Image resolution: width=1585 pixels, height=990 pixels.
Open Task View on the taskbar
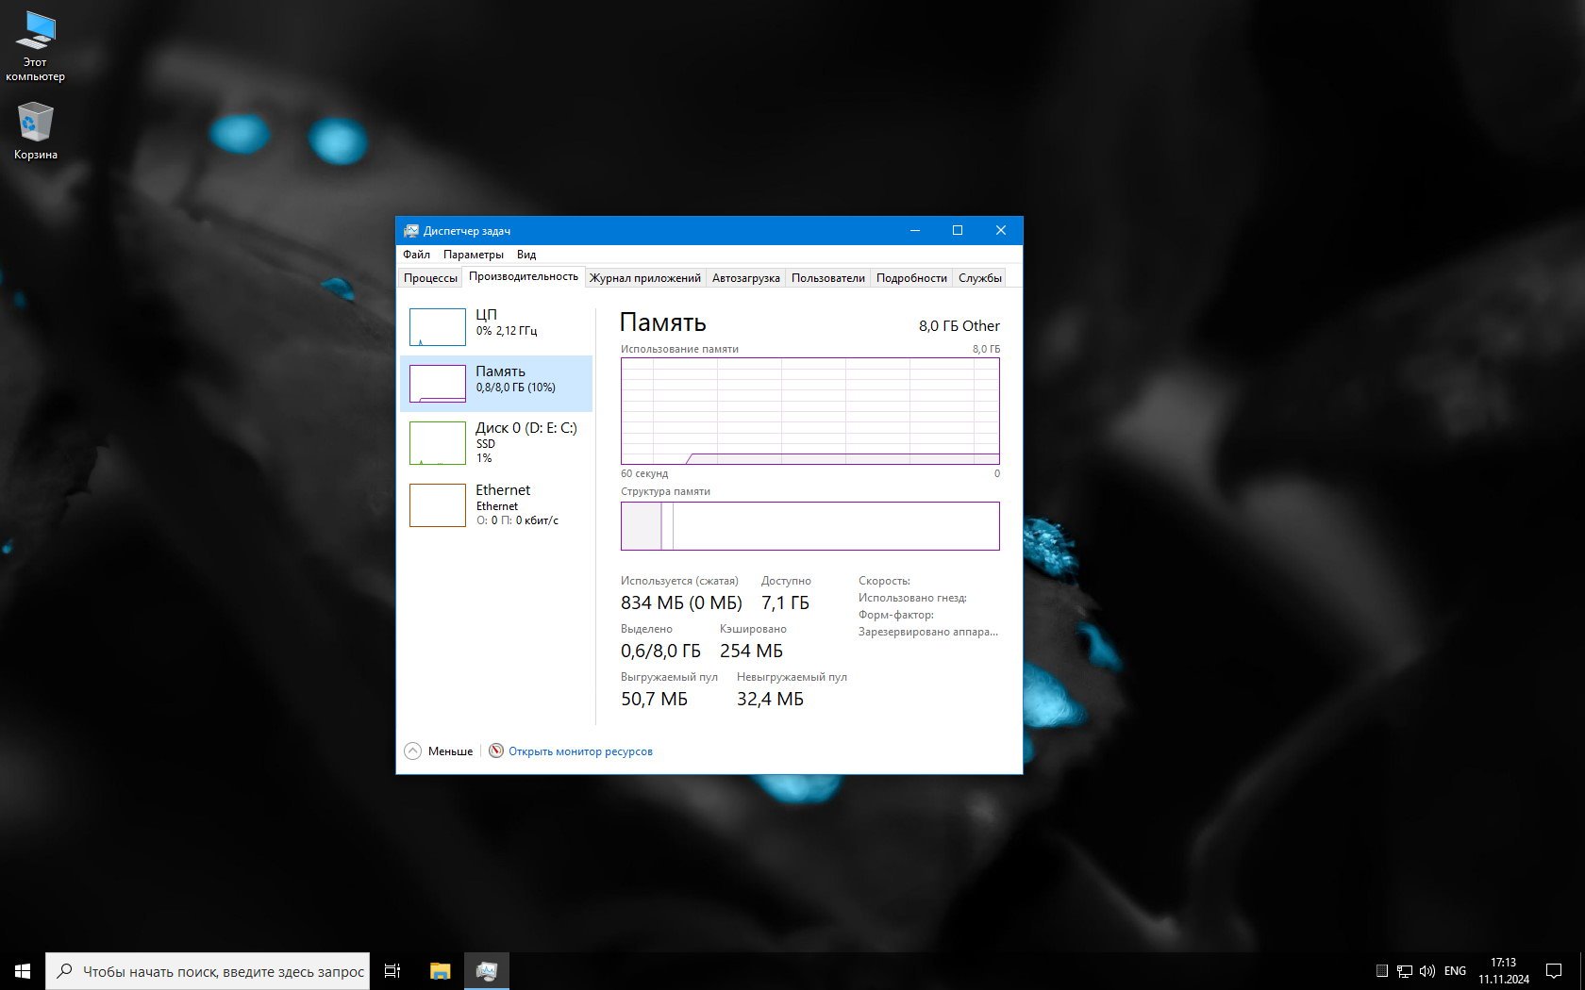(x=392, y=970)
